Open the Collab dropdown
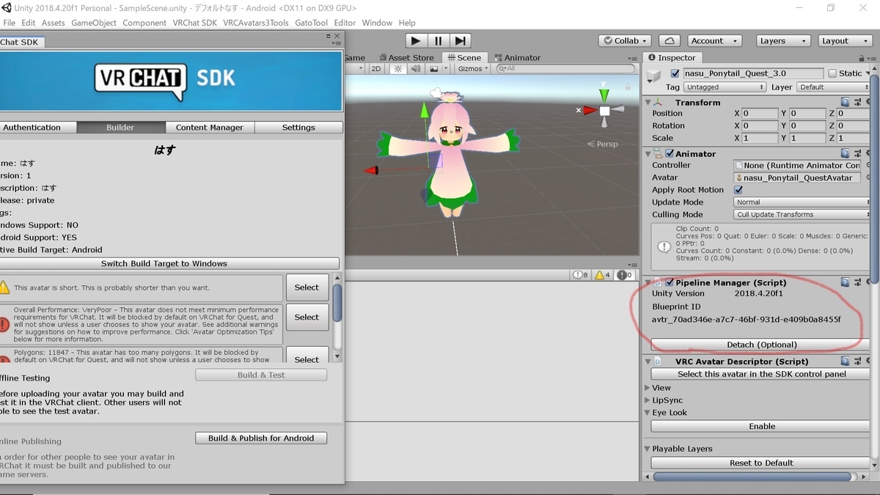 click(x=626, y=41)
